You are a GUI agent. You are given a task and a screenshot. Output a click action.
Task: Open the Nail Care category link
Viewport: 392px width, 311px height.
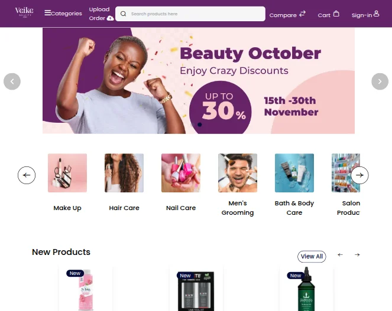(x=181, y=208)
